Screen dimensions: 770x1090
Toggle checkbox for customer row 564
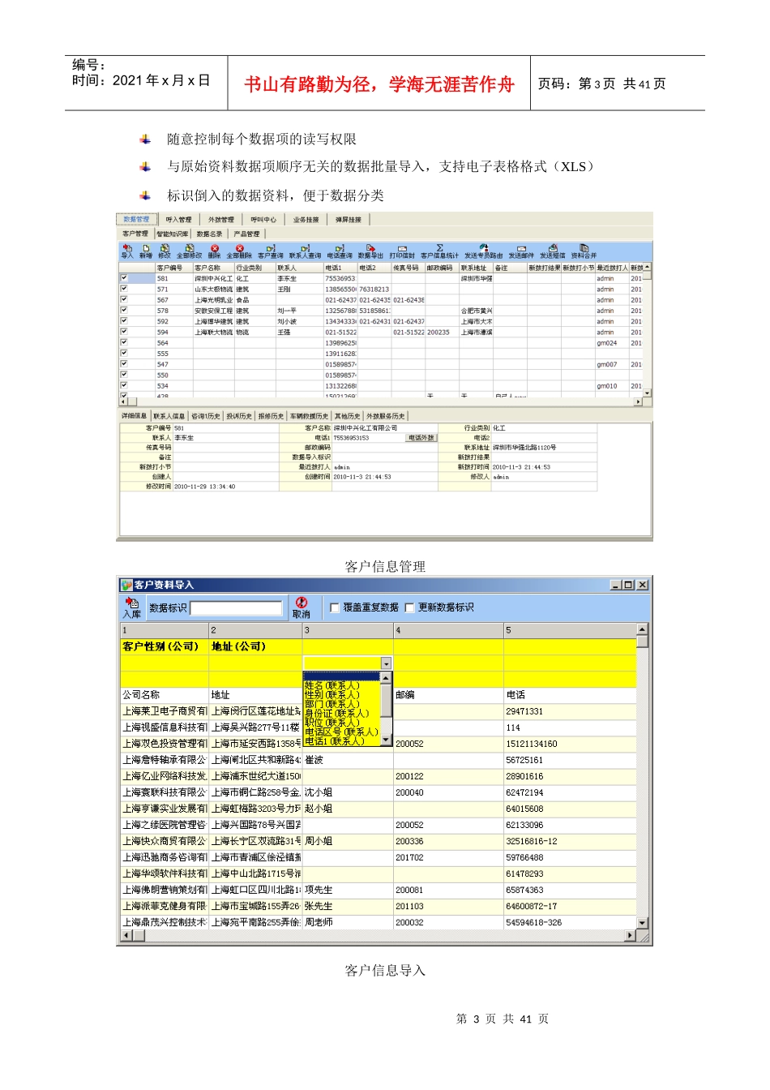pos(124,342)
